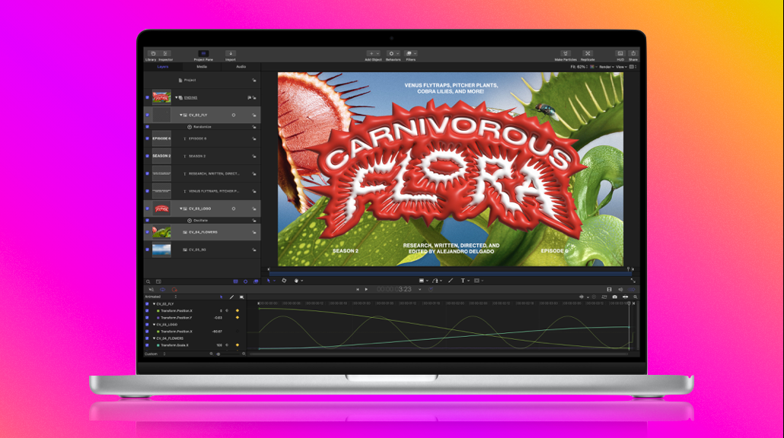This screenshot has height=438, width=784.
Task: Open the Add Object dropdown
Action: 372,54
